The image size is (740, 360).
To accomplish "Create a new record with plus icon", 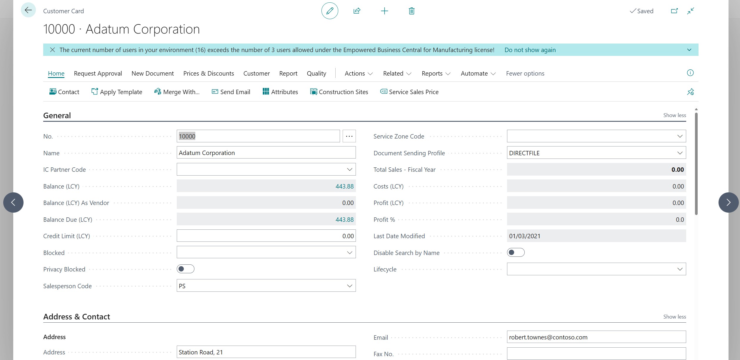I will (384, 11).
